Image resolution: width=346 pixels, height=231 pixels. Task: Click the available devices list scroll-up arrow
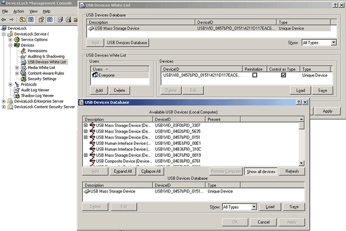pyautogui.click(x=301, y=119)
